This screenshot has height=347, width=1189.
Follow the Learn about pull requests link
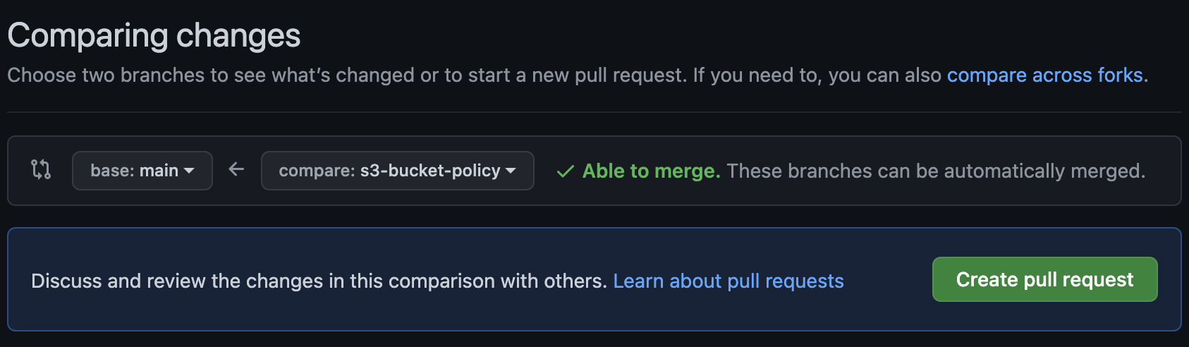pyautogui.click(x=728, y=281)
